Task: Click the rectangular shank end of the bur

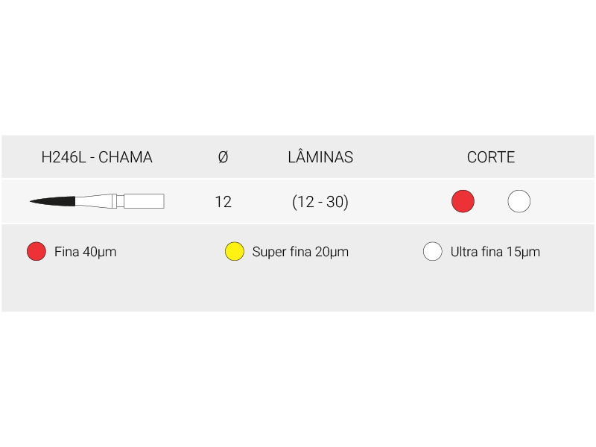Action: click(x=144, y=201)
